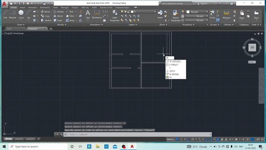Screen dimensions: 266x150
Task: Expand the Properties panel
Action: coord(188,25)
